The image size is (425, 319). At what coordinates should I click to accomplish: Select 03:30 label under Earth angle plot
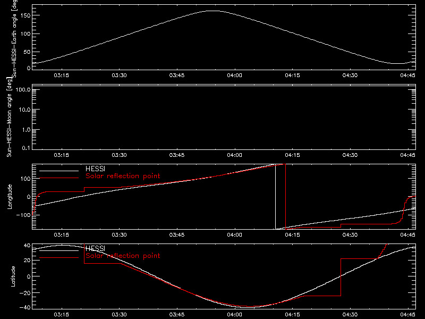click(x=119, y=75)
